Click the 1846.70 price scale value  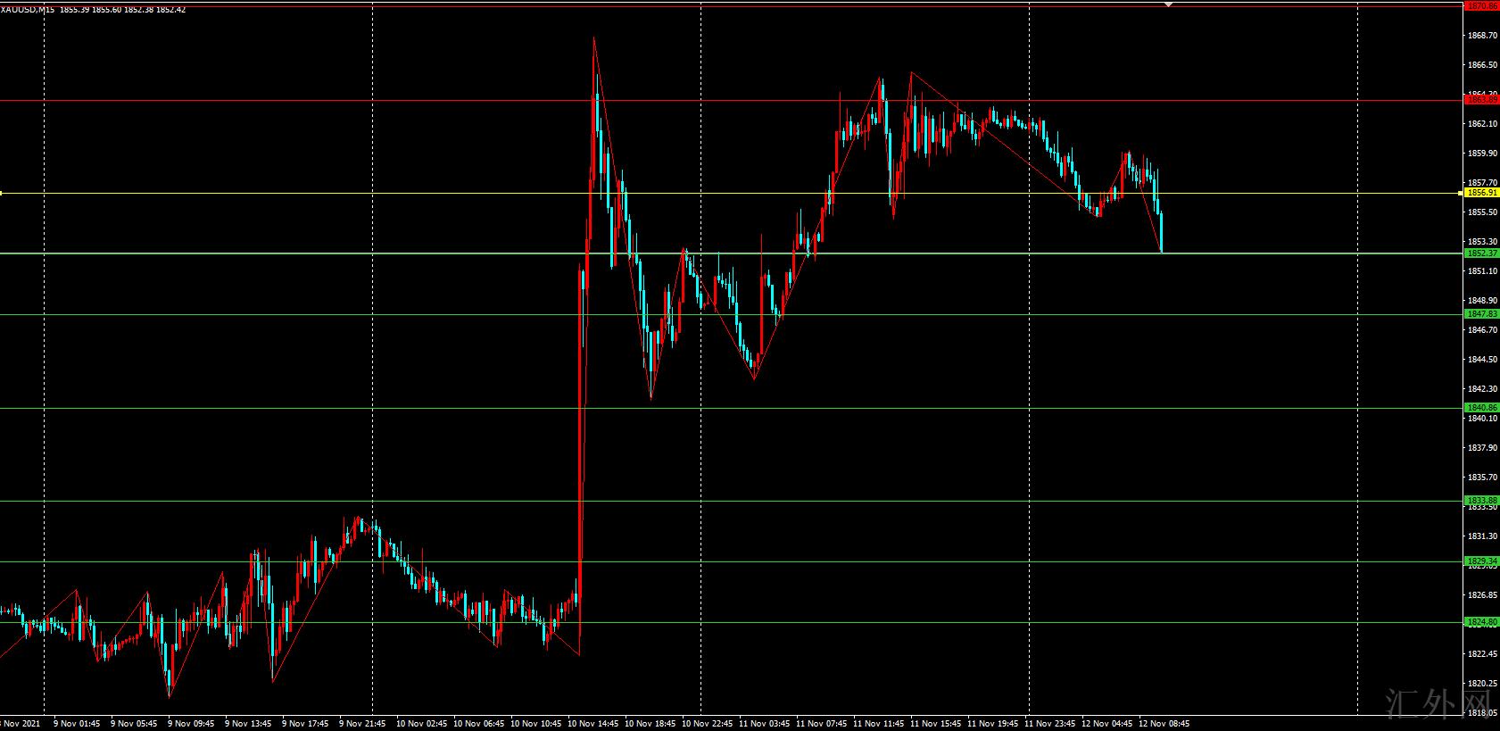point(1482,330)
